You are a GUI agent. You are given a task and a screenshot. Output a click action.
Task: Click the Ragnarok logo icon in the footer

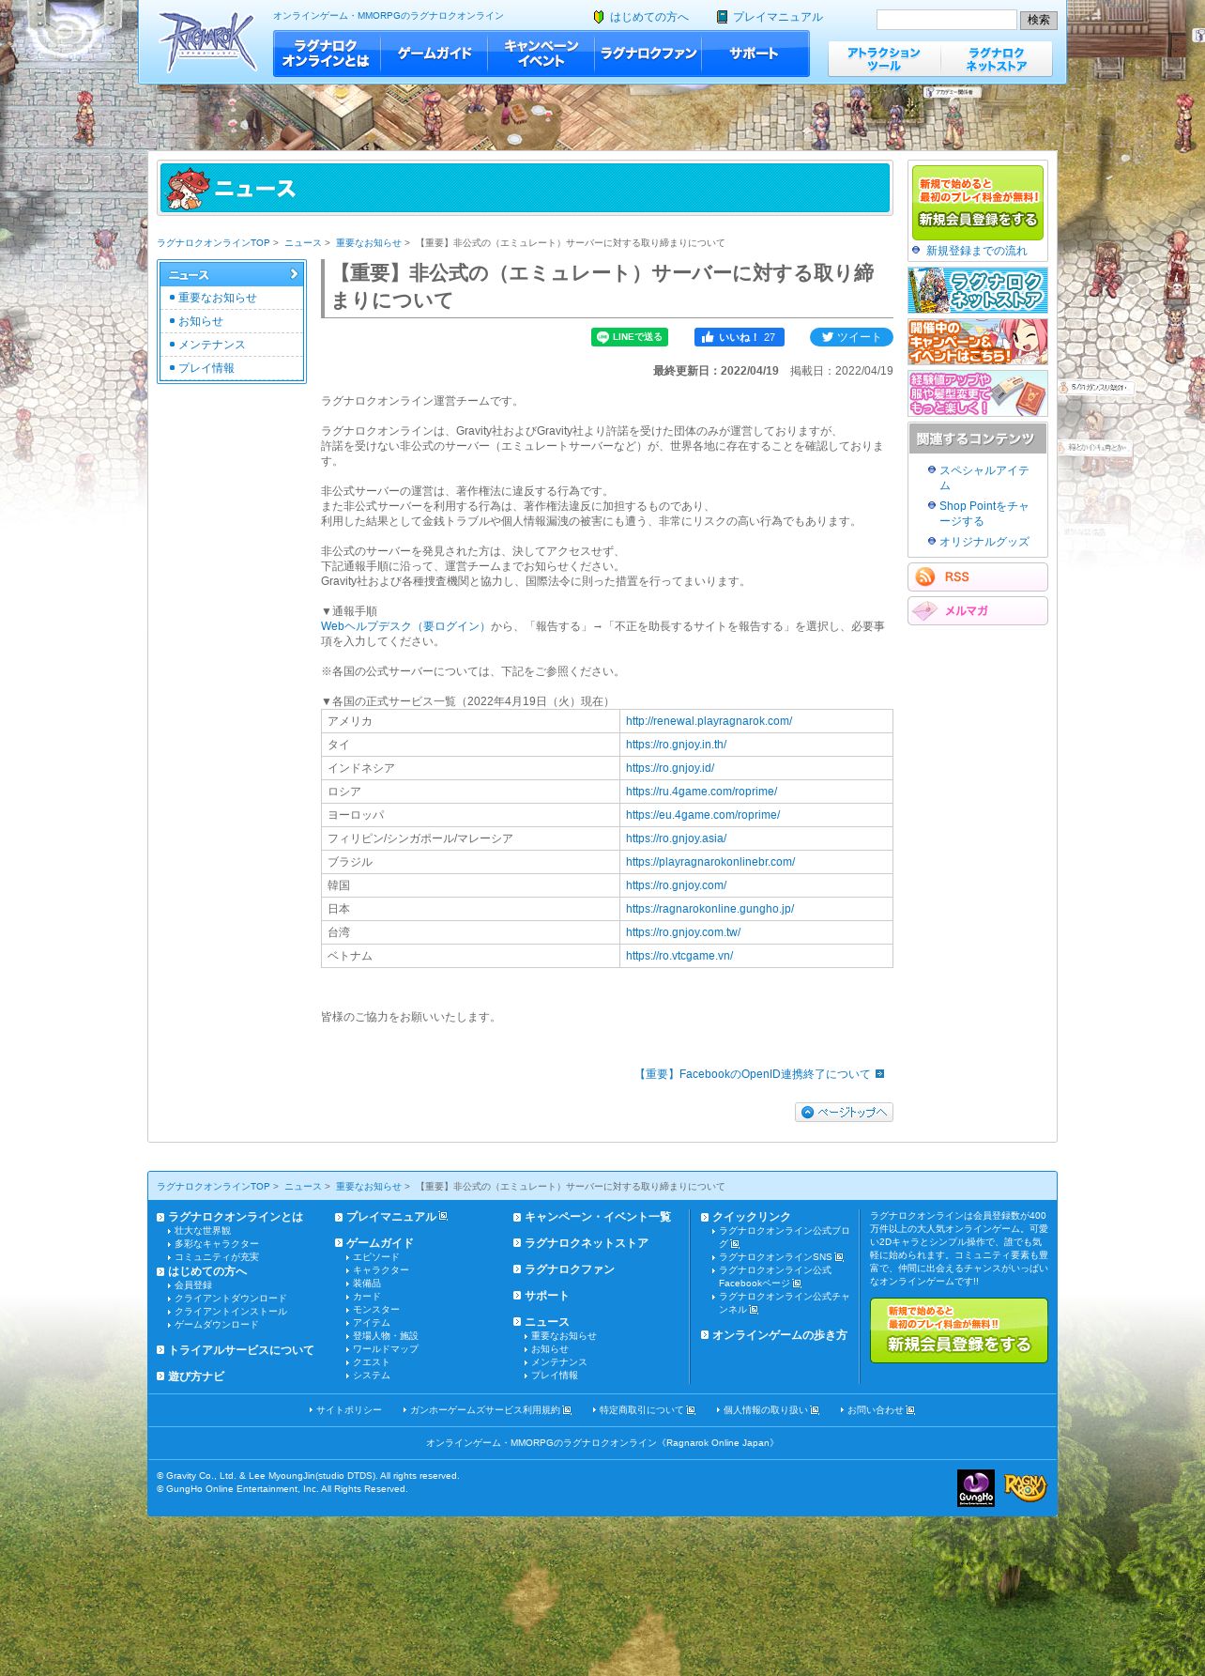pos(1025,1488)
